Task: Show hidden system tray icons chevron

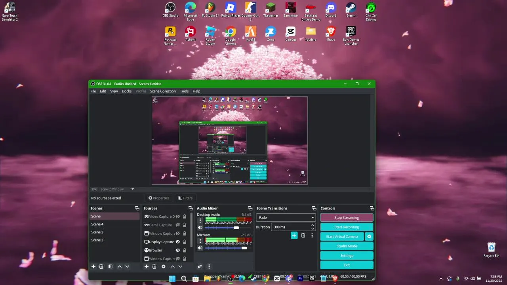Action: 441,279
